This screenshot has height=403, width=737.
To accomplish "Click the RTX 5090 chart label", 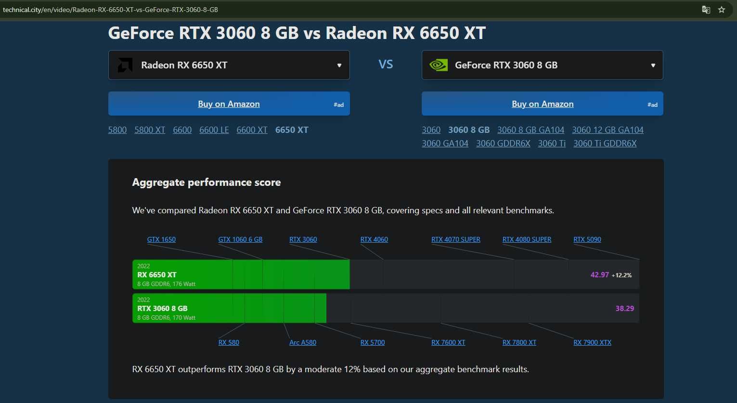I will point(587,239).
